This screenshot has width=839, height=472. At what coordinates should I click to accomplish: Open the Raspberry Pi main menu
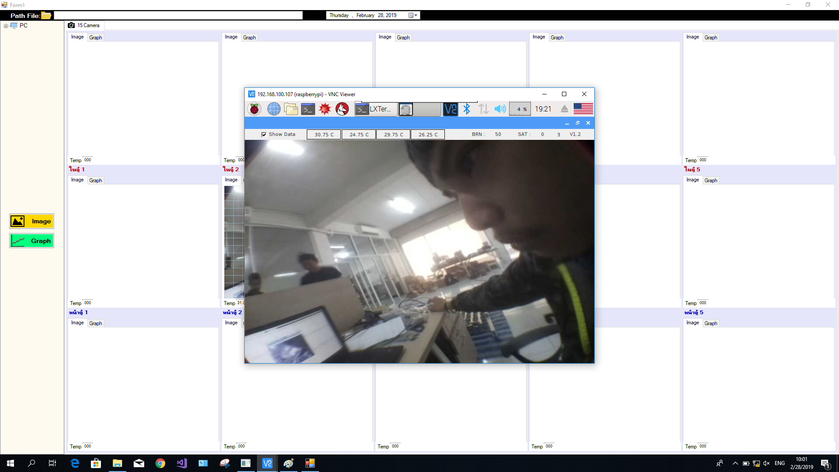click(254, 109)
